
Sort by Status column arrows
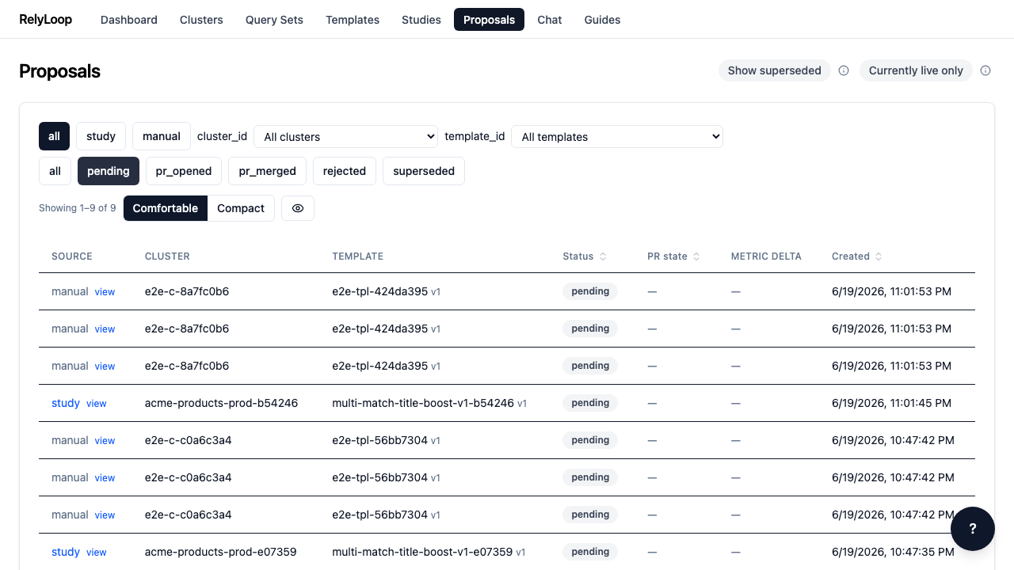pyautogui.click(x=603, y=256)
